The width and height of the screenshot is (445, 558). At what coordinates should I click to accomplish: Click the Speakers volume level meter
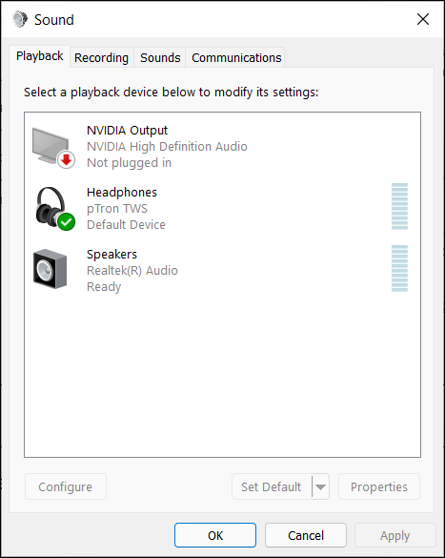[399, 268]
